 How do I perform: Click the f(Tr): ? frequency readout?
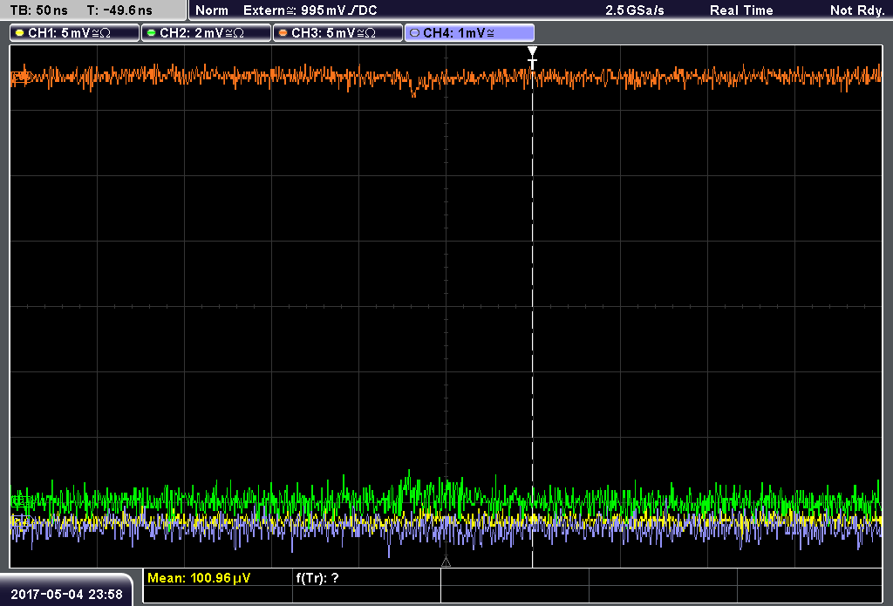tap(317, 578)
